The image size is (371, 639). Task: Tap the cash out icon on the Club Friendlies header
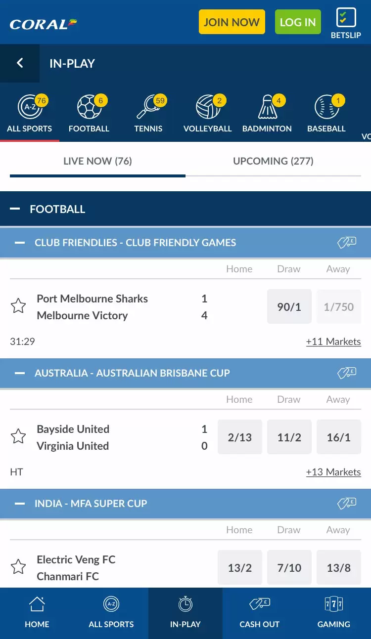click(347, 243)
